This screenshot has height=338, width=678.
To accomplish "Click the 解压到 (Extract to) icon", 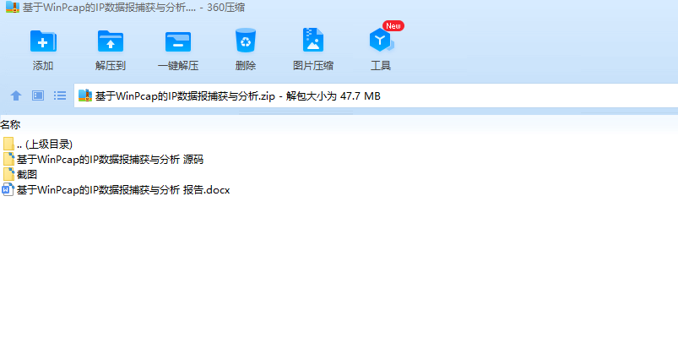I will (x=111, y=41).
